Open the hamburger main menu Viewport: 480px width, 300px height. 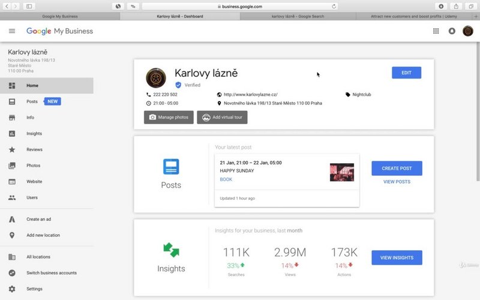(12, 31)
